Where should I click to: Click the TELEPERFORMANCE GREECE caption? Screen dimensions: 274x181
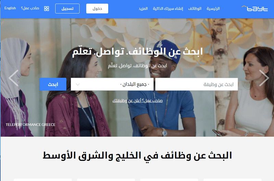(x=30, y=125)
